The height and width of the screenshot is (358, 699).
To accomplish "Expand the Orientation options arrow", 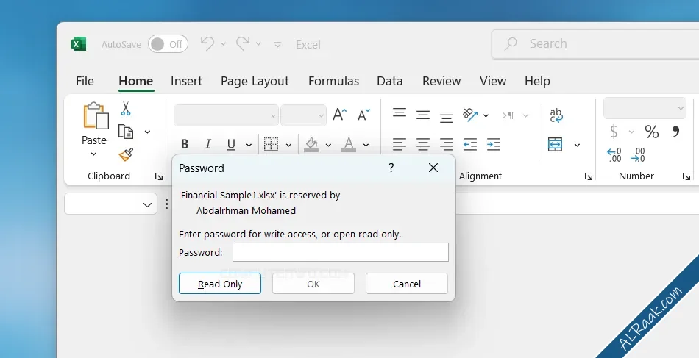I will 486,115.
